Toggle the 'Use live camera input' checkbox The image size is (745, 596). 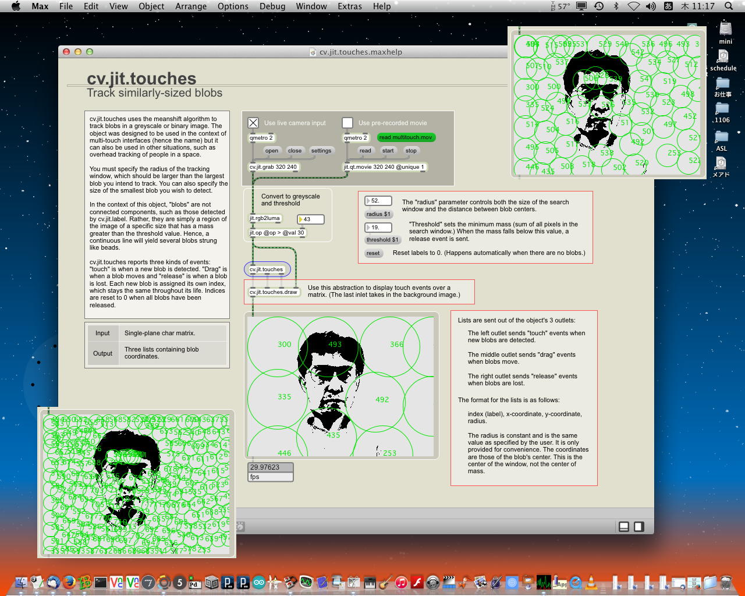[x=253, y=123]
